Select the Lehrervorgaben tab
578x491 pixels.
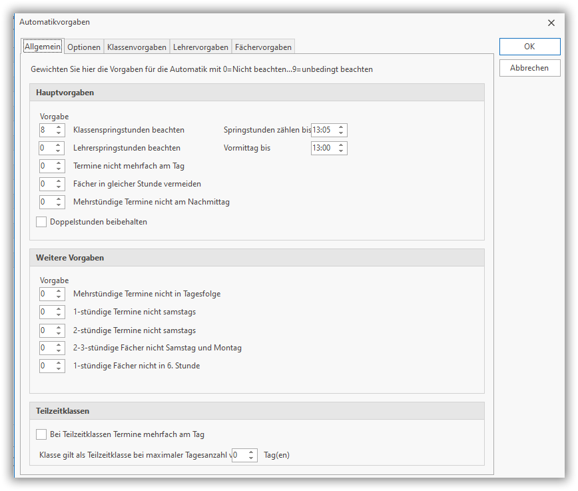point(200,47)
